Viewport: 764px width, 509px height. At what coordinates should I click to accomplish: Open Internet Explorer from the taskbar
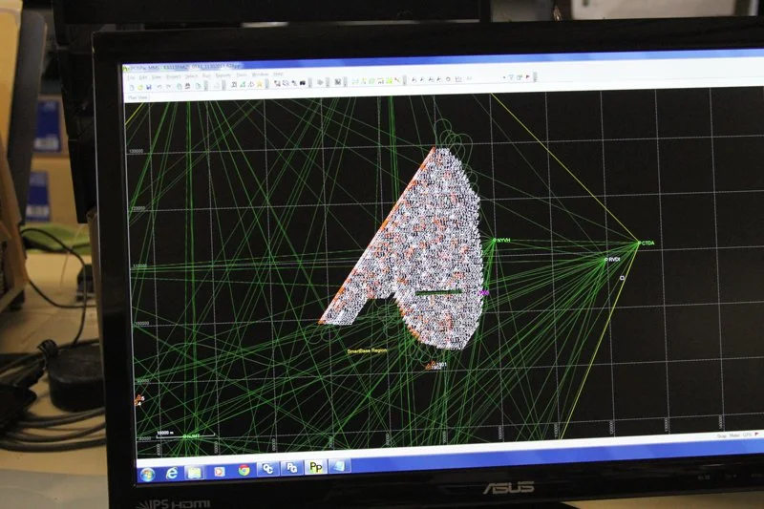(172, 473)
